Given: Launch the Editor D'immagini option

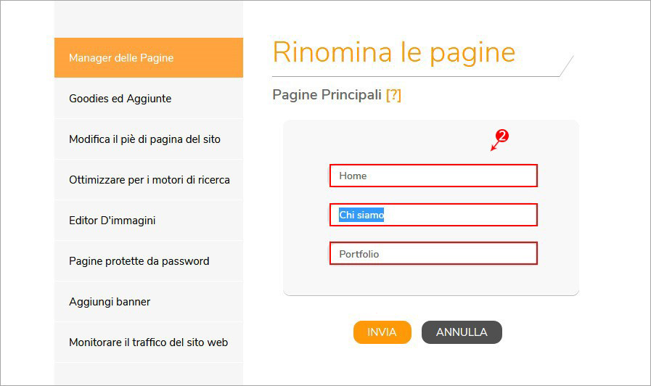Looking at the screenshot, I should (149, 221).
